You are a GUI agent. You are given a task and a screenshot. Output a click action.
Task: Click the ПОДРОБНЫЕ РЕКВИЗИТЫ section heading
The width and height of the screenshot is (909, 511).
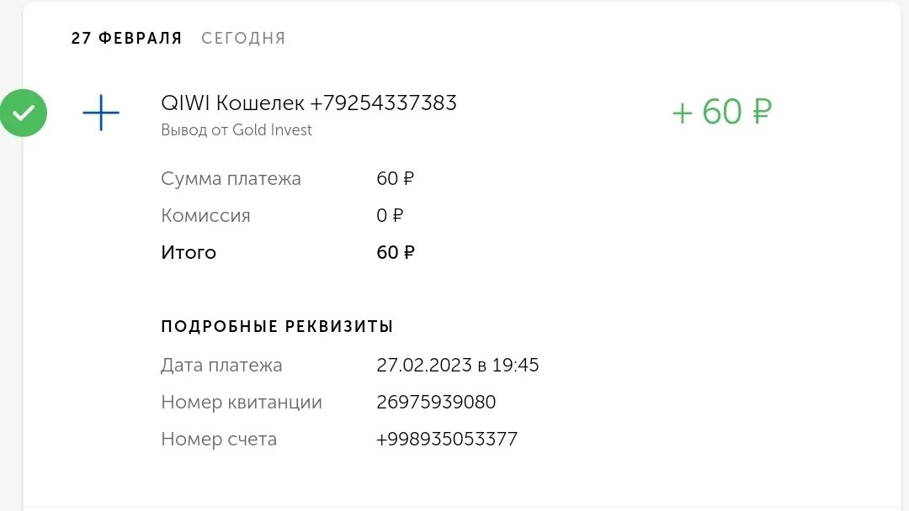[x=277, y=326]
